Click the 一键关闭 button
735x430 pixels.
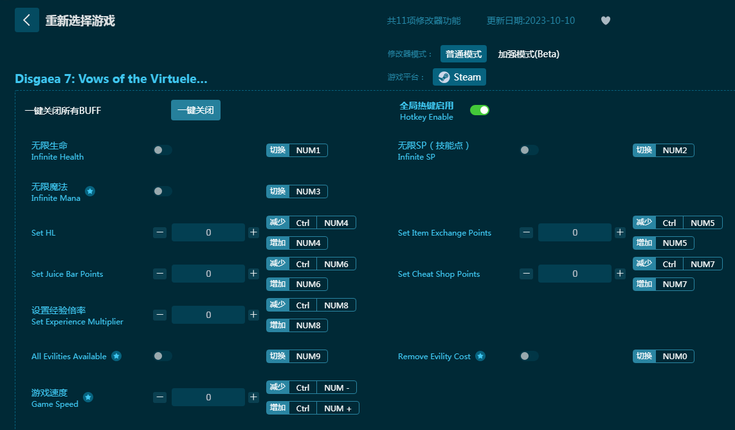(x=195, y=110)
